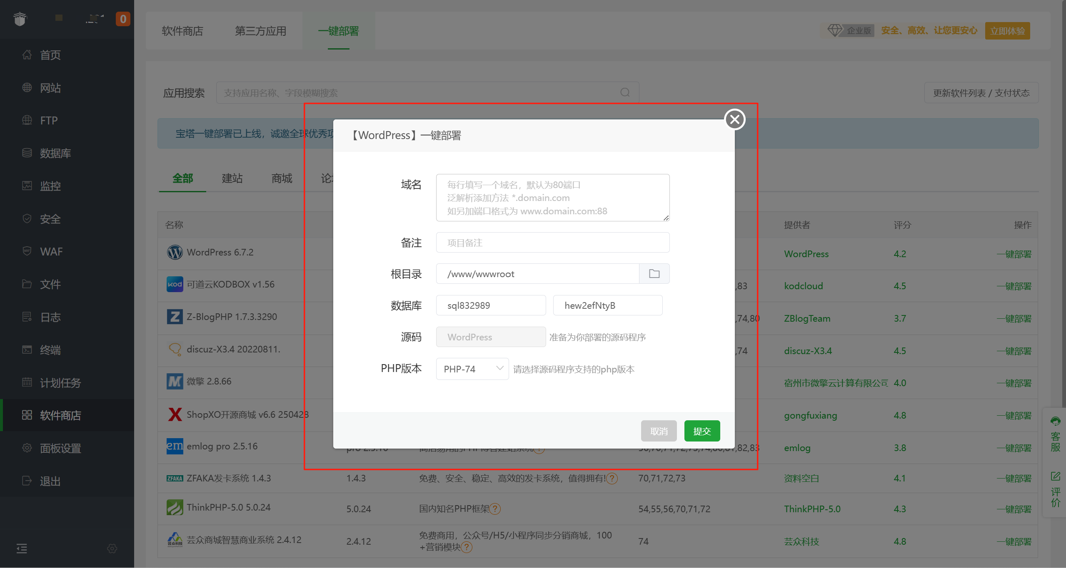The height and width of the screenshot is (568, 1066).
Task: Switch to 第三方应用 top tab
Action: pyautogui.click(x=261, y=31)
